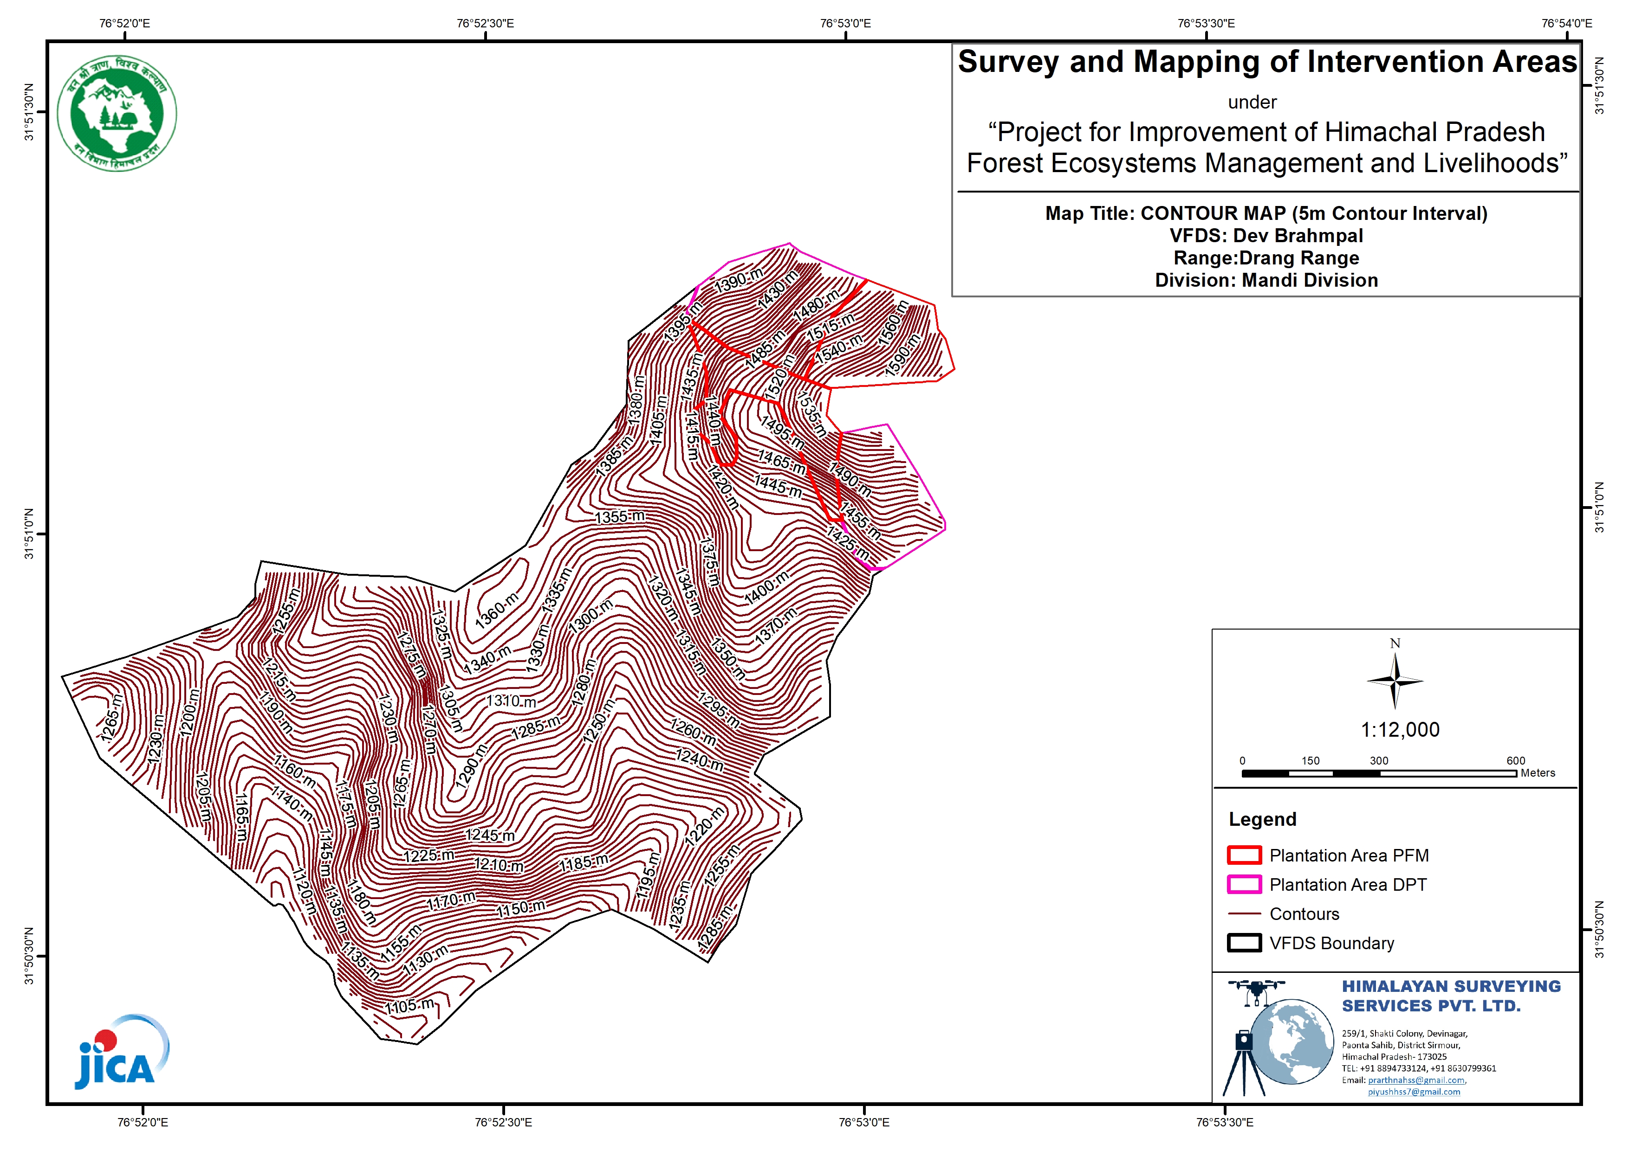Click the "Contours" legend label
The height and width of the screenshot is (1151, 1629).
(x=1304, y=914)
